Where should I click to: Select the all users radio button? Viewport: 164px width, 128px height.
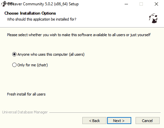pos(14,54)
